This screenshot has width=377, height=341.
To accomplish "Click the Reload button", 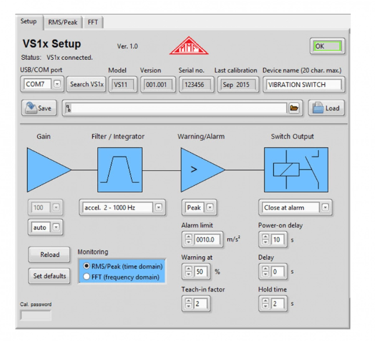I will (49, 254).
